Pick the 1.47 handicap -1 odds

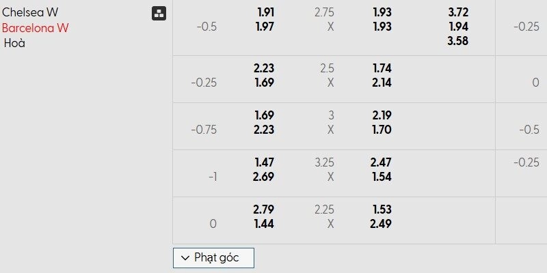264,163
